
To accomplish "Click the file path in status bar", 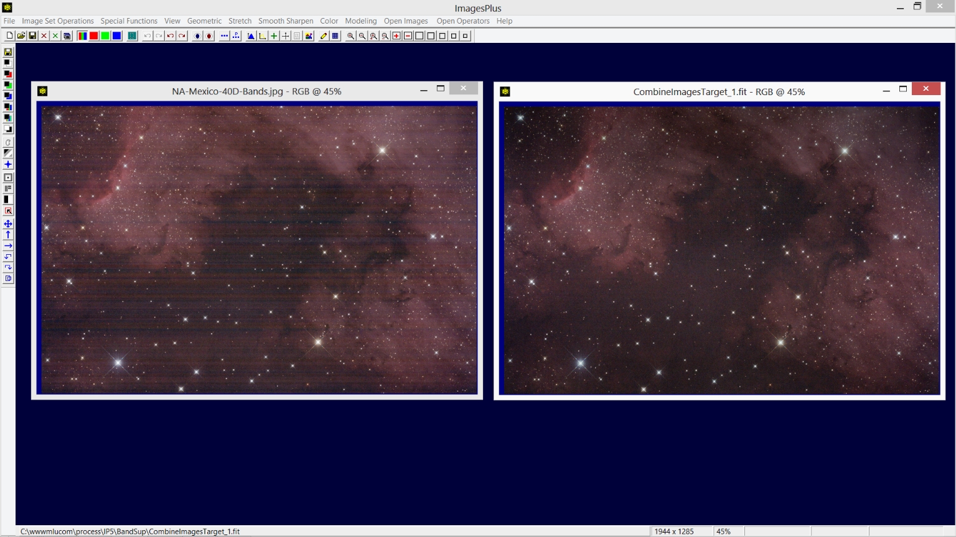I will coord(130,531).
